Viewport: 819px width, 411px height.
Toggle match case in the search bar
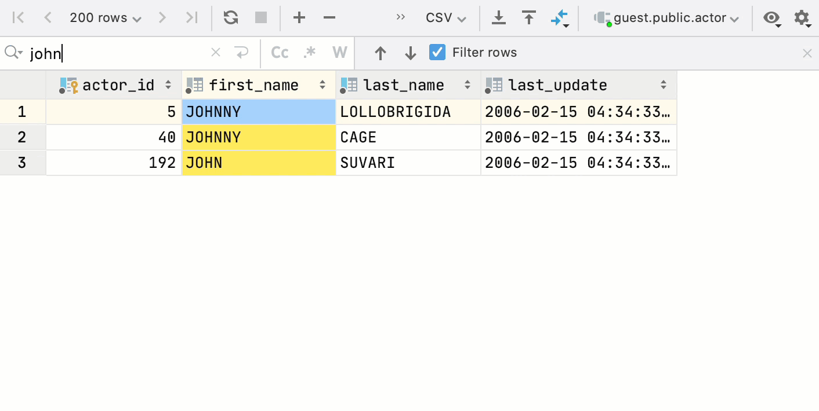click(x=280, y=52)
